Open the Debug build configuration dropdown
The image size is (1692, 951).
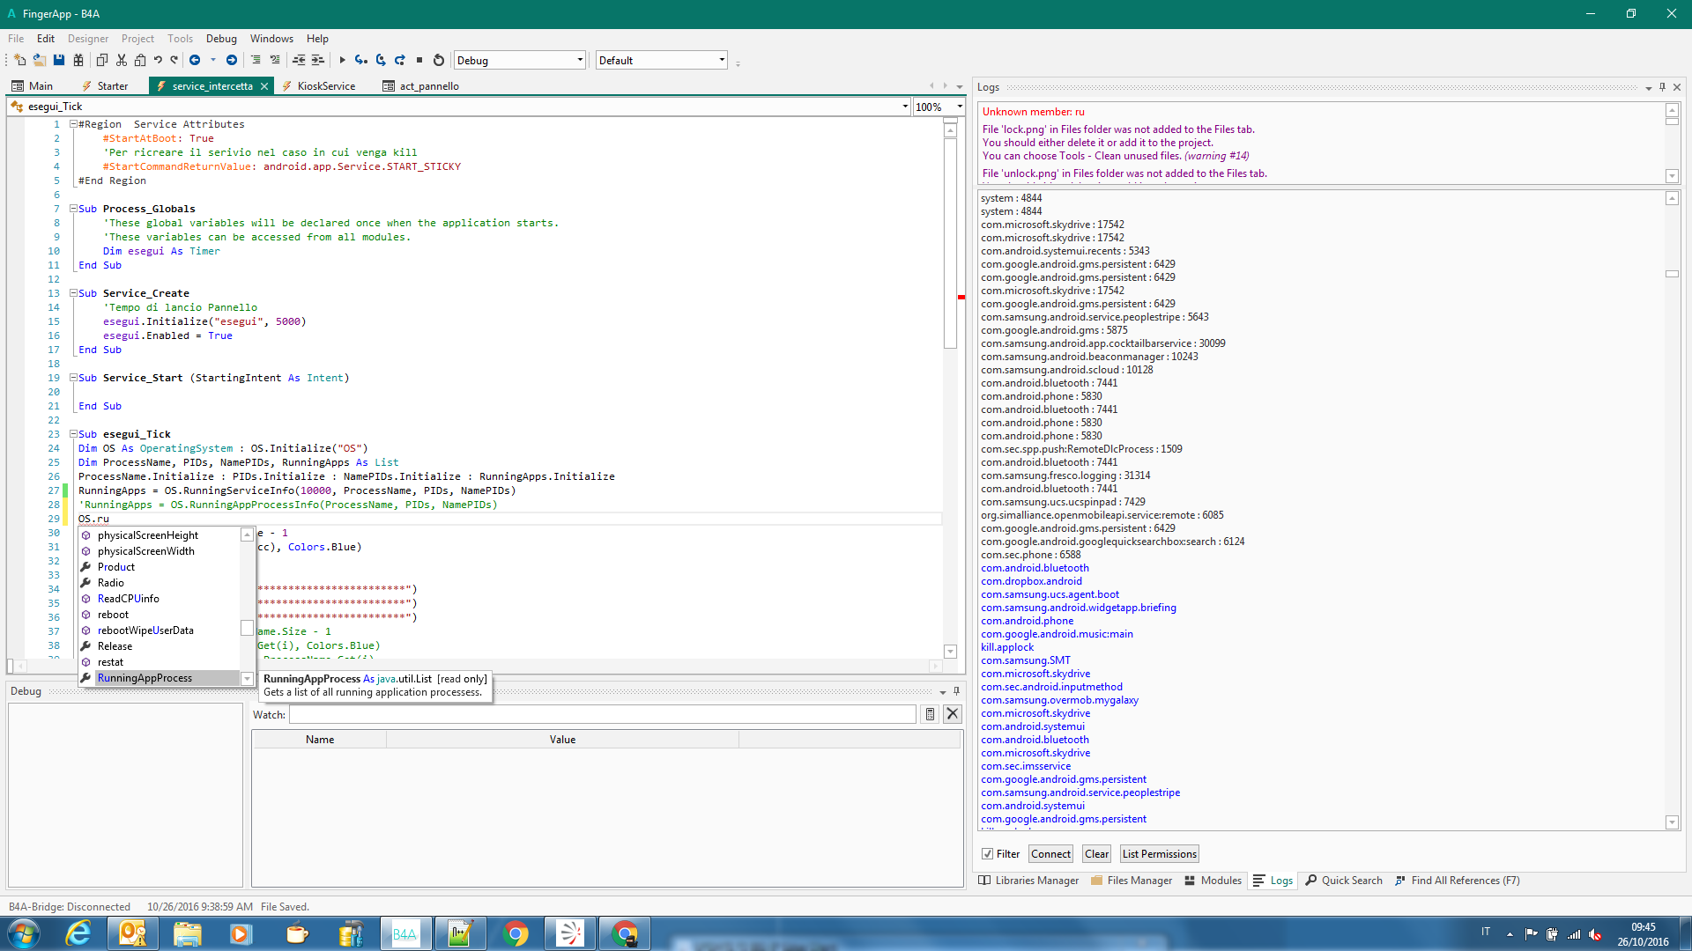520,61
